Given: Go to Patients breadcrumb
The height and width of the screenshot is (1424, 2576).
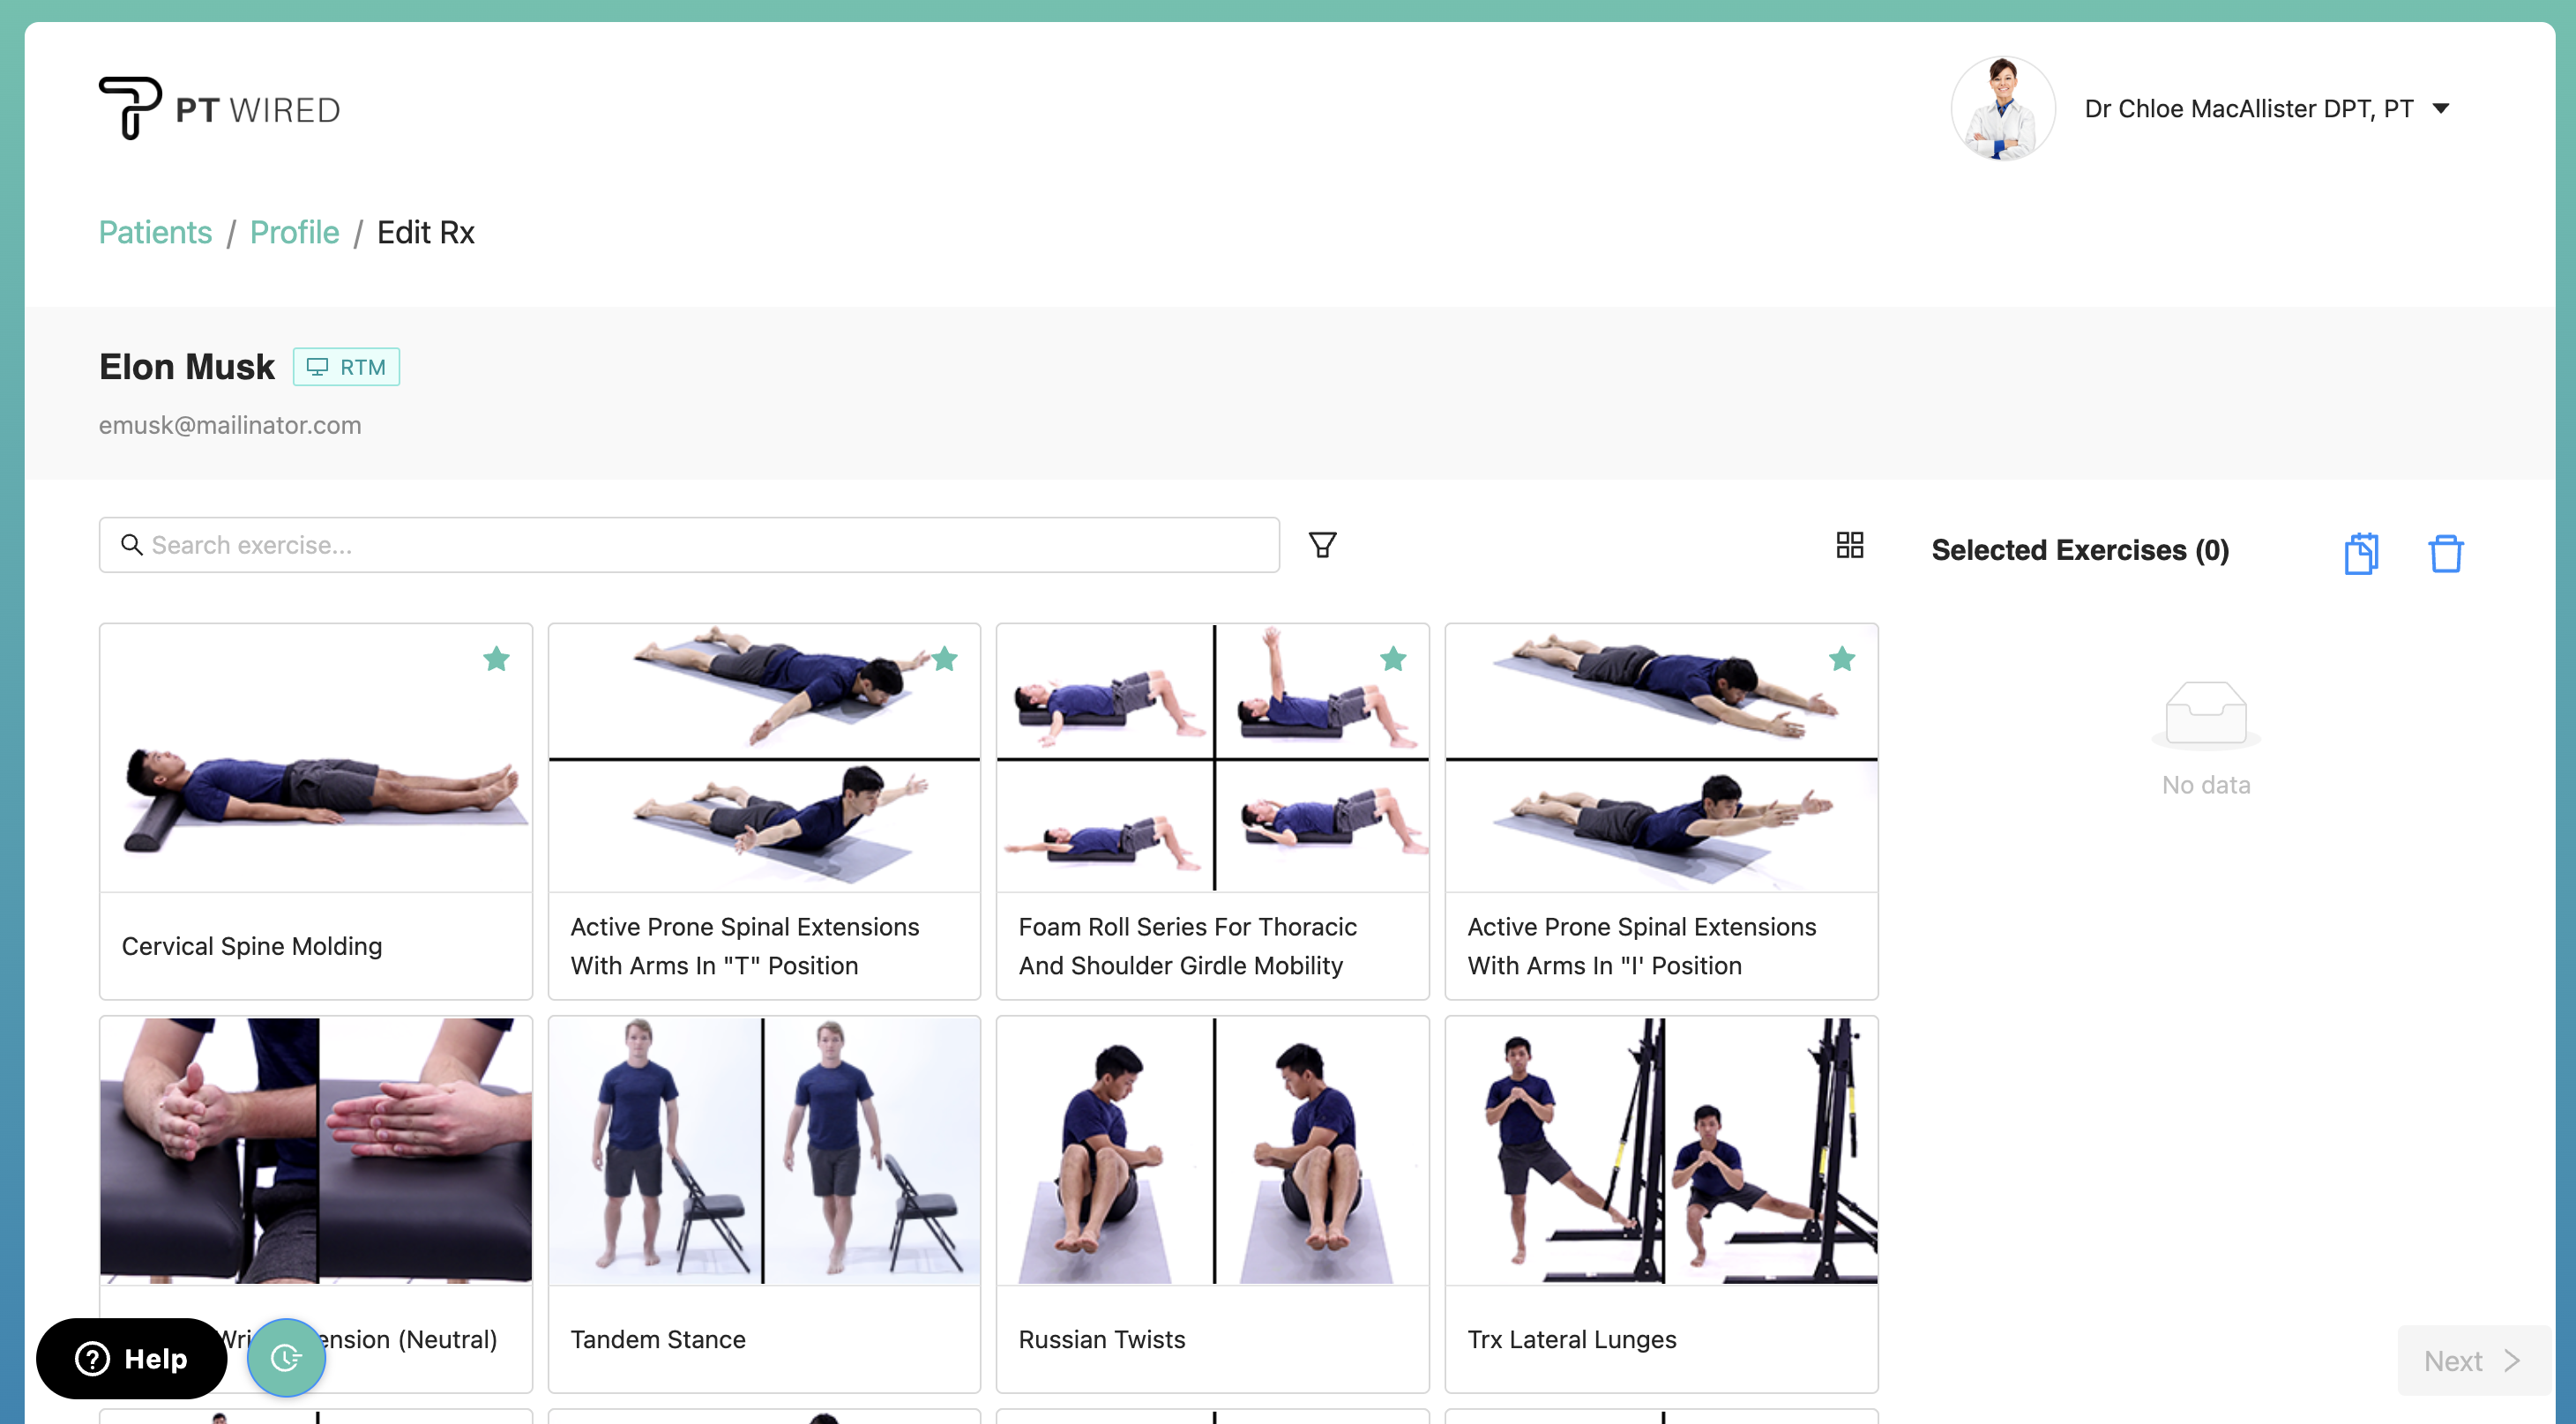Looking at the screenshot, I should [155, 232].
